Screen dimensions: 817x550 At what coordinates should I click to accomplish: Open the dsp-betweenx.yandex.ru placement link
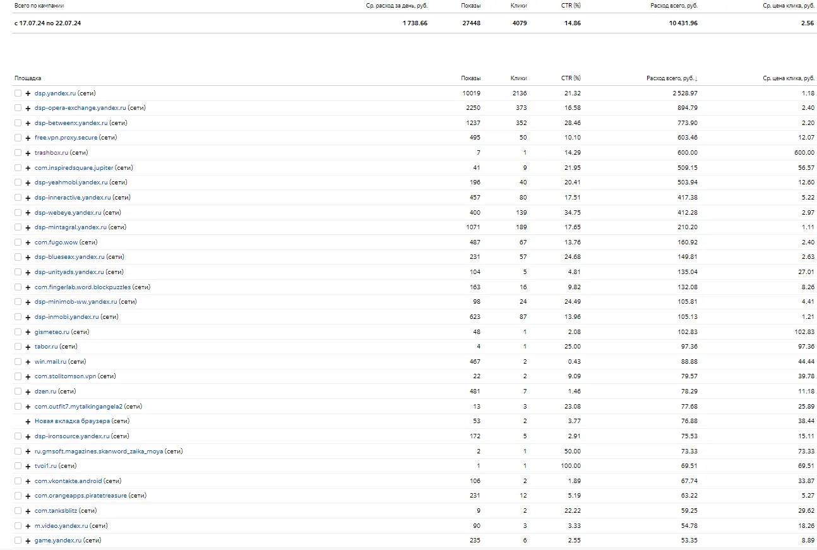[71, 123]
